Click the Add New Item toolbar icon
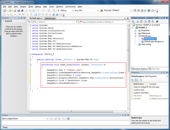The width and height of the screenshot is (170, 130). coord(10,11)
